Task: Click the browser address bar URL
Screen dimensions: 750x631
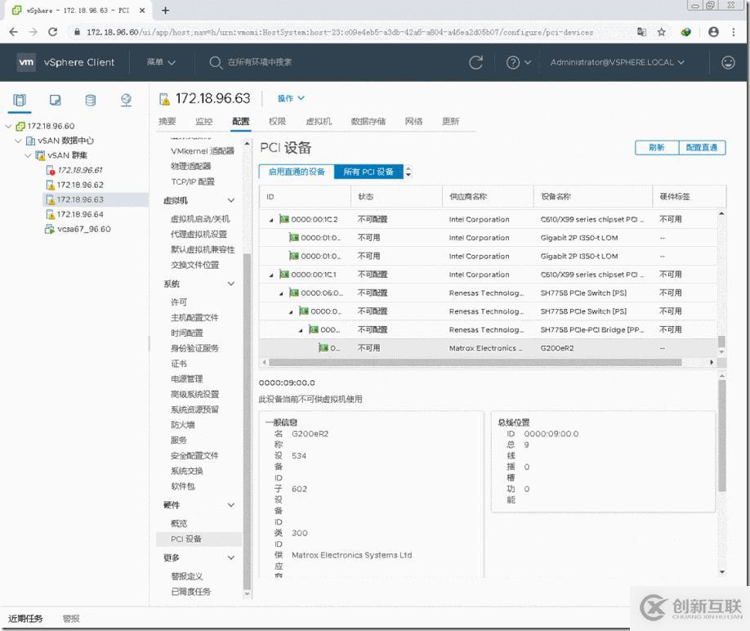Action: click(340, 32)
